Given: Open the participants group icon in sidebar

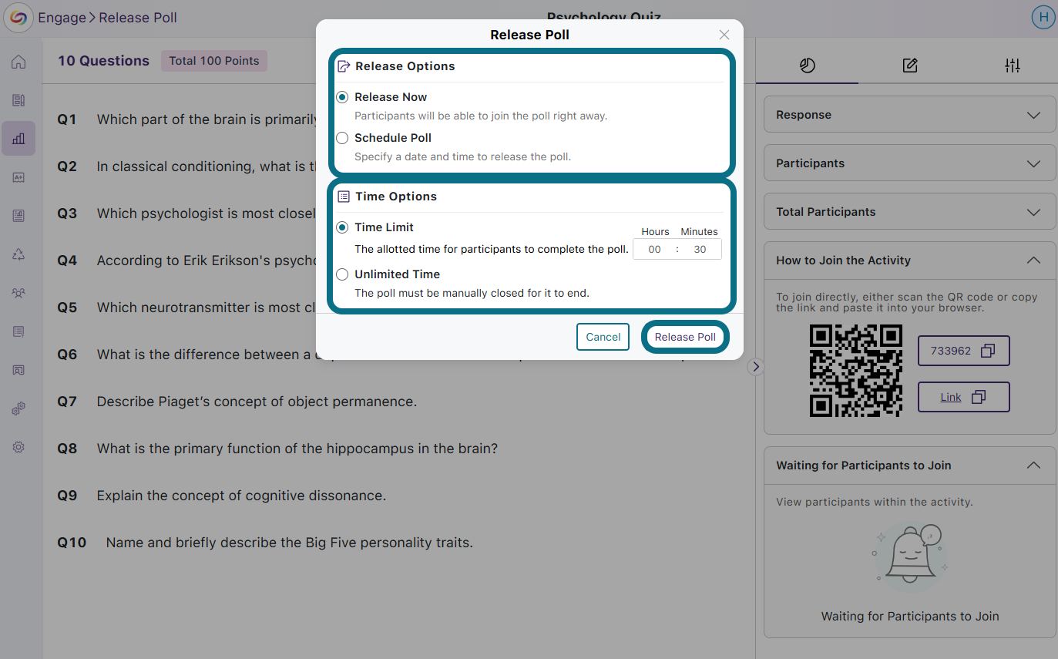Looking at the screenshot, I should tap(18, 293).
